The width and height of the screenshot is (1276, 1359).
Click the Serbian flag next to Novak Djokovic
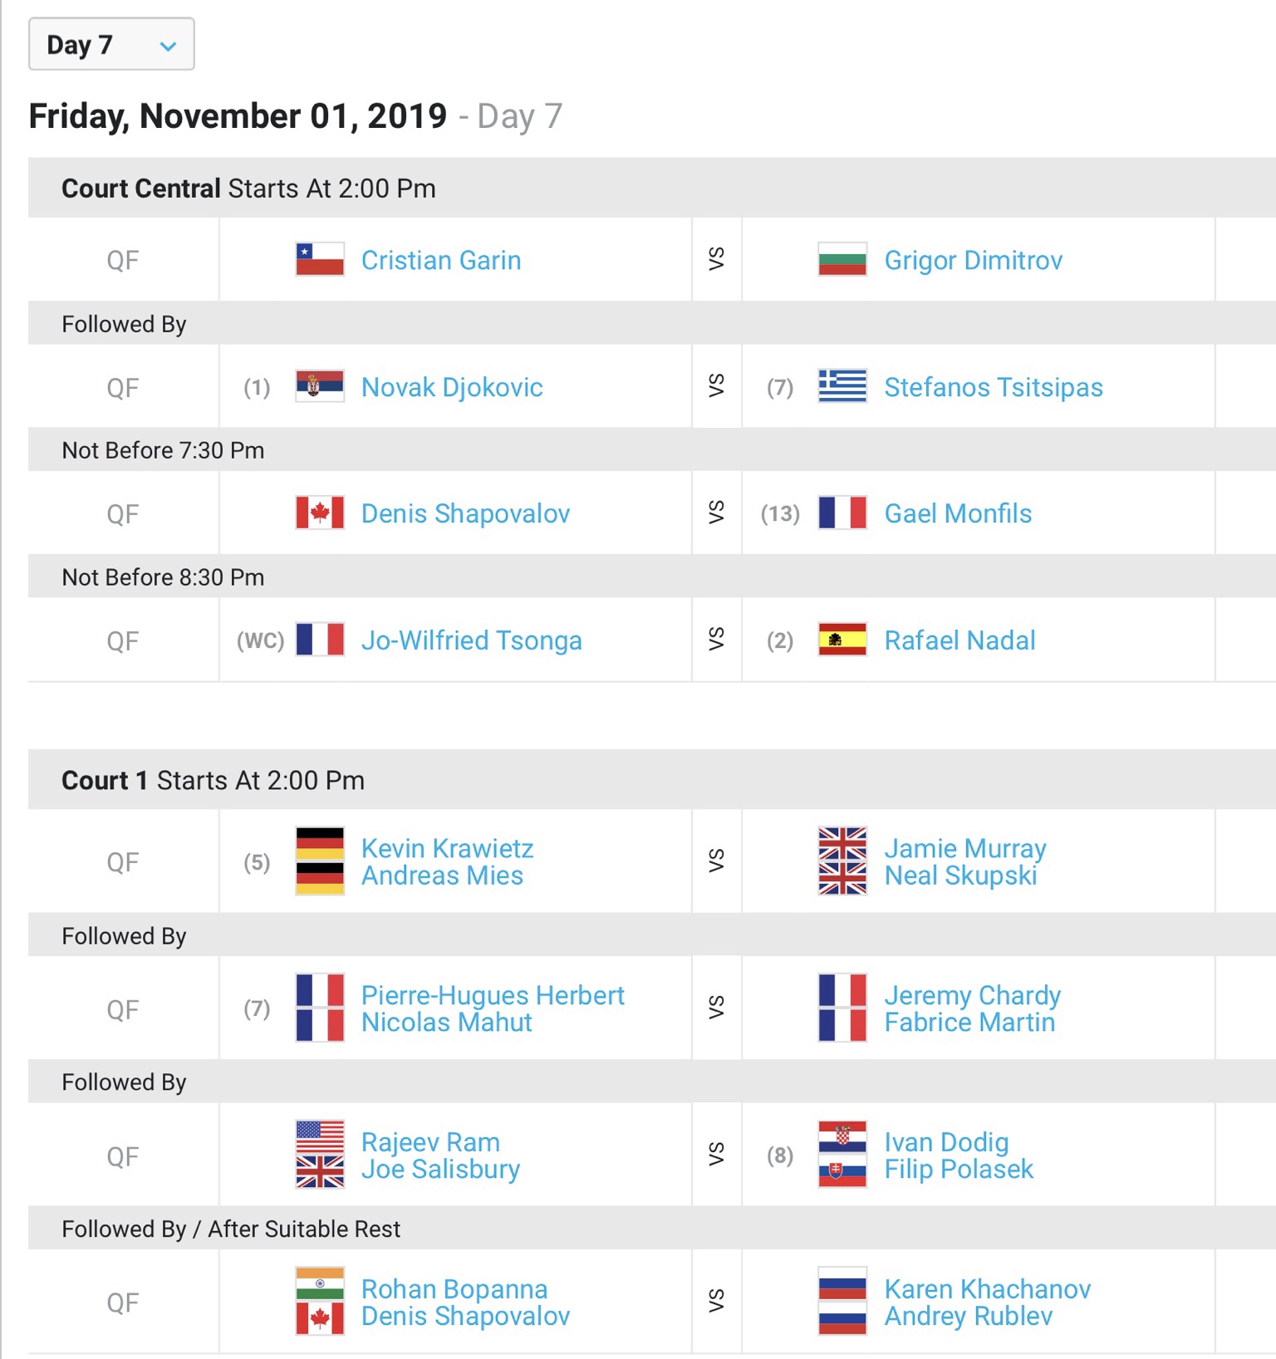coord(320,386)
